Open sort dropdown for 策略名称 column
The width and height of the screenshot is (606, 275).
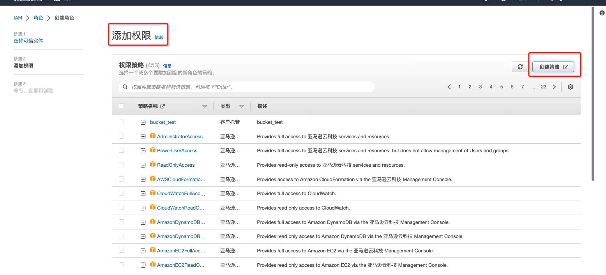click(205, 106)
